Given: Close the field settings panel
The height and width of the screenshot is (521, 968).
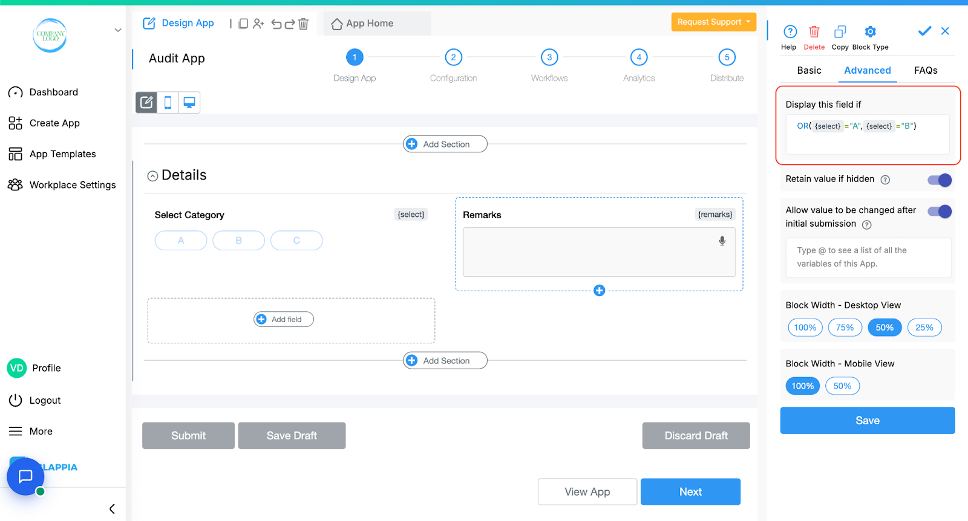Looking at the screenshot, I should (945, 31).
